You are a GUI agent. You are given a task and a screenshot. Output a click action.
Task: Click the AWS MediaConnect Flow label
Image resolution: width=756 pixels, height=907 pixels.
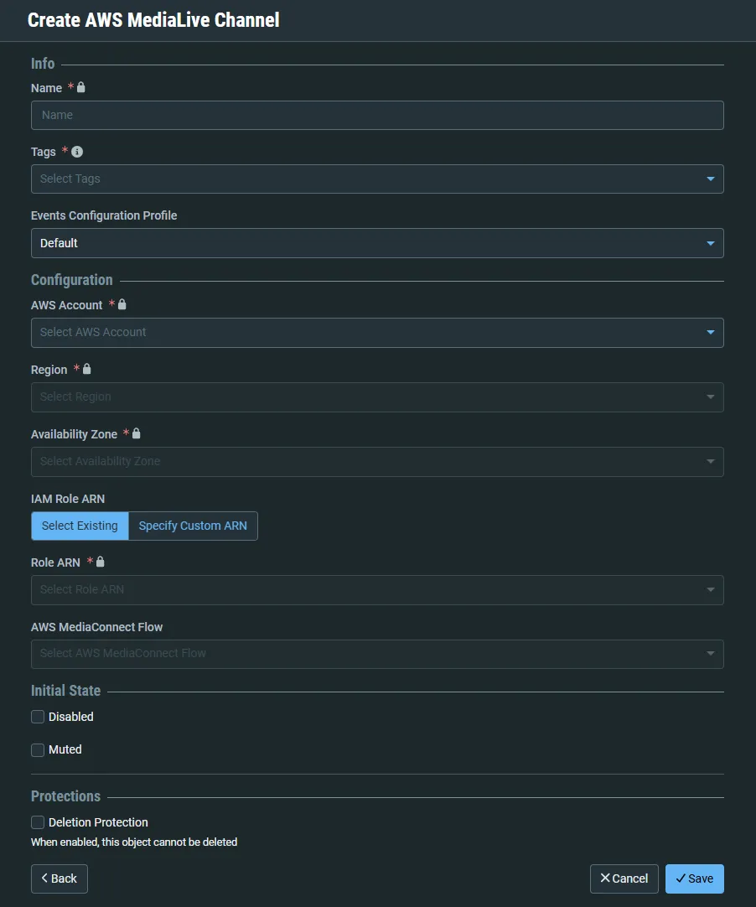pos(96,627)
